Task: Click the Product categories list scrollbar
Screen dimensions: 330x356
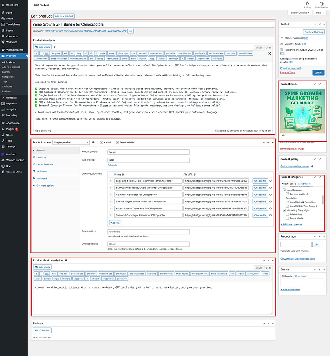Action: (x=323, y=200)
